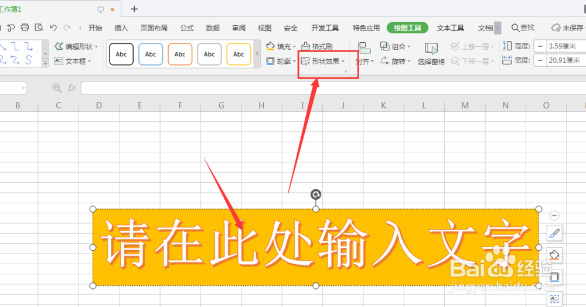Viewport: 586px width, 307px height.
Task: Open print preview from the quick toolbar
Action: 39,28
